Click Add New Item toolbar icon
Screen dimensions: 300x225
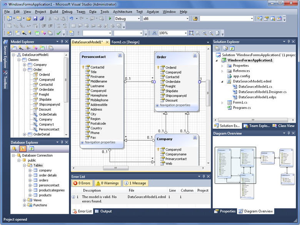click(x=19, y=18)
